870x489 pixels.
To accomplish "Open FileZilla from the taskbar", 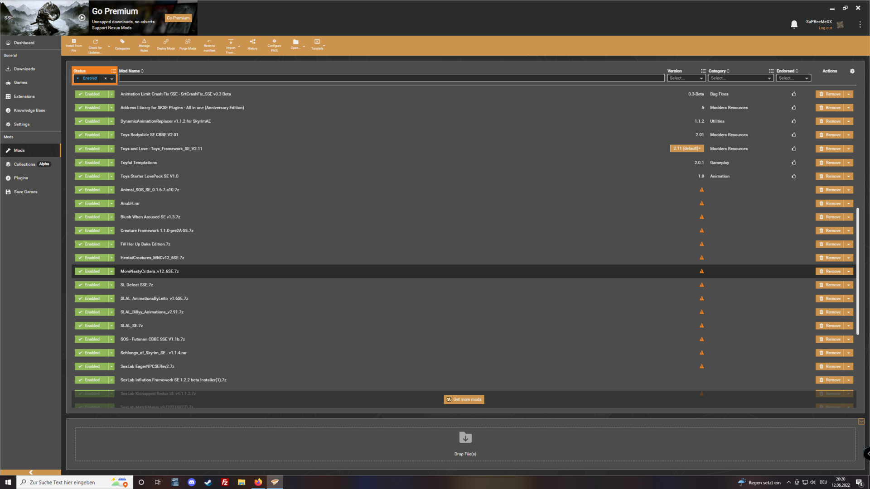I will click(225, 482).
